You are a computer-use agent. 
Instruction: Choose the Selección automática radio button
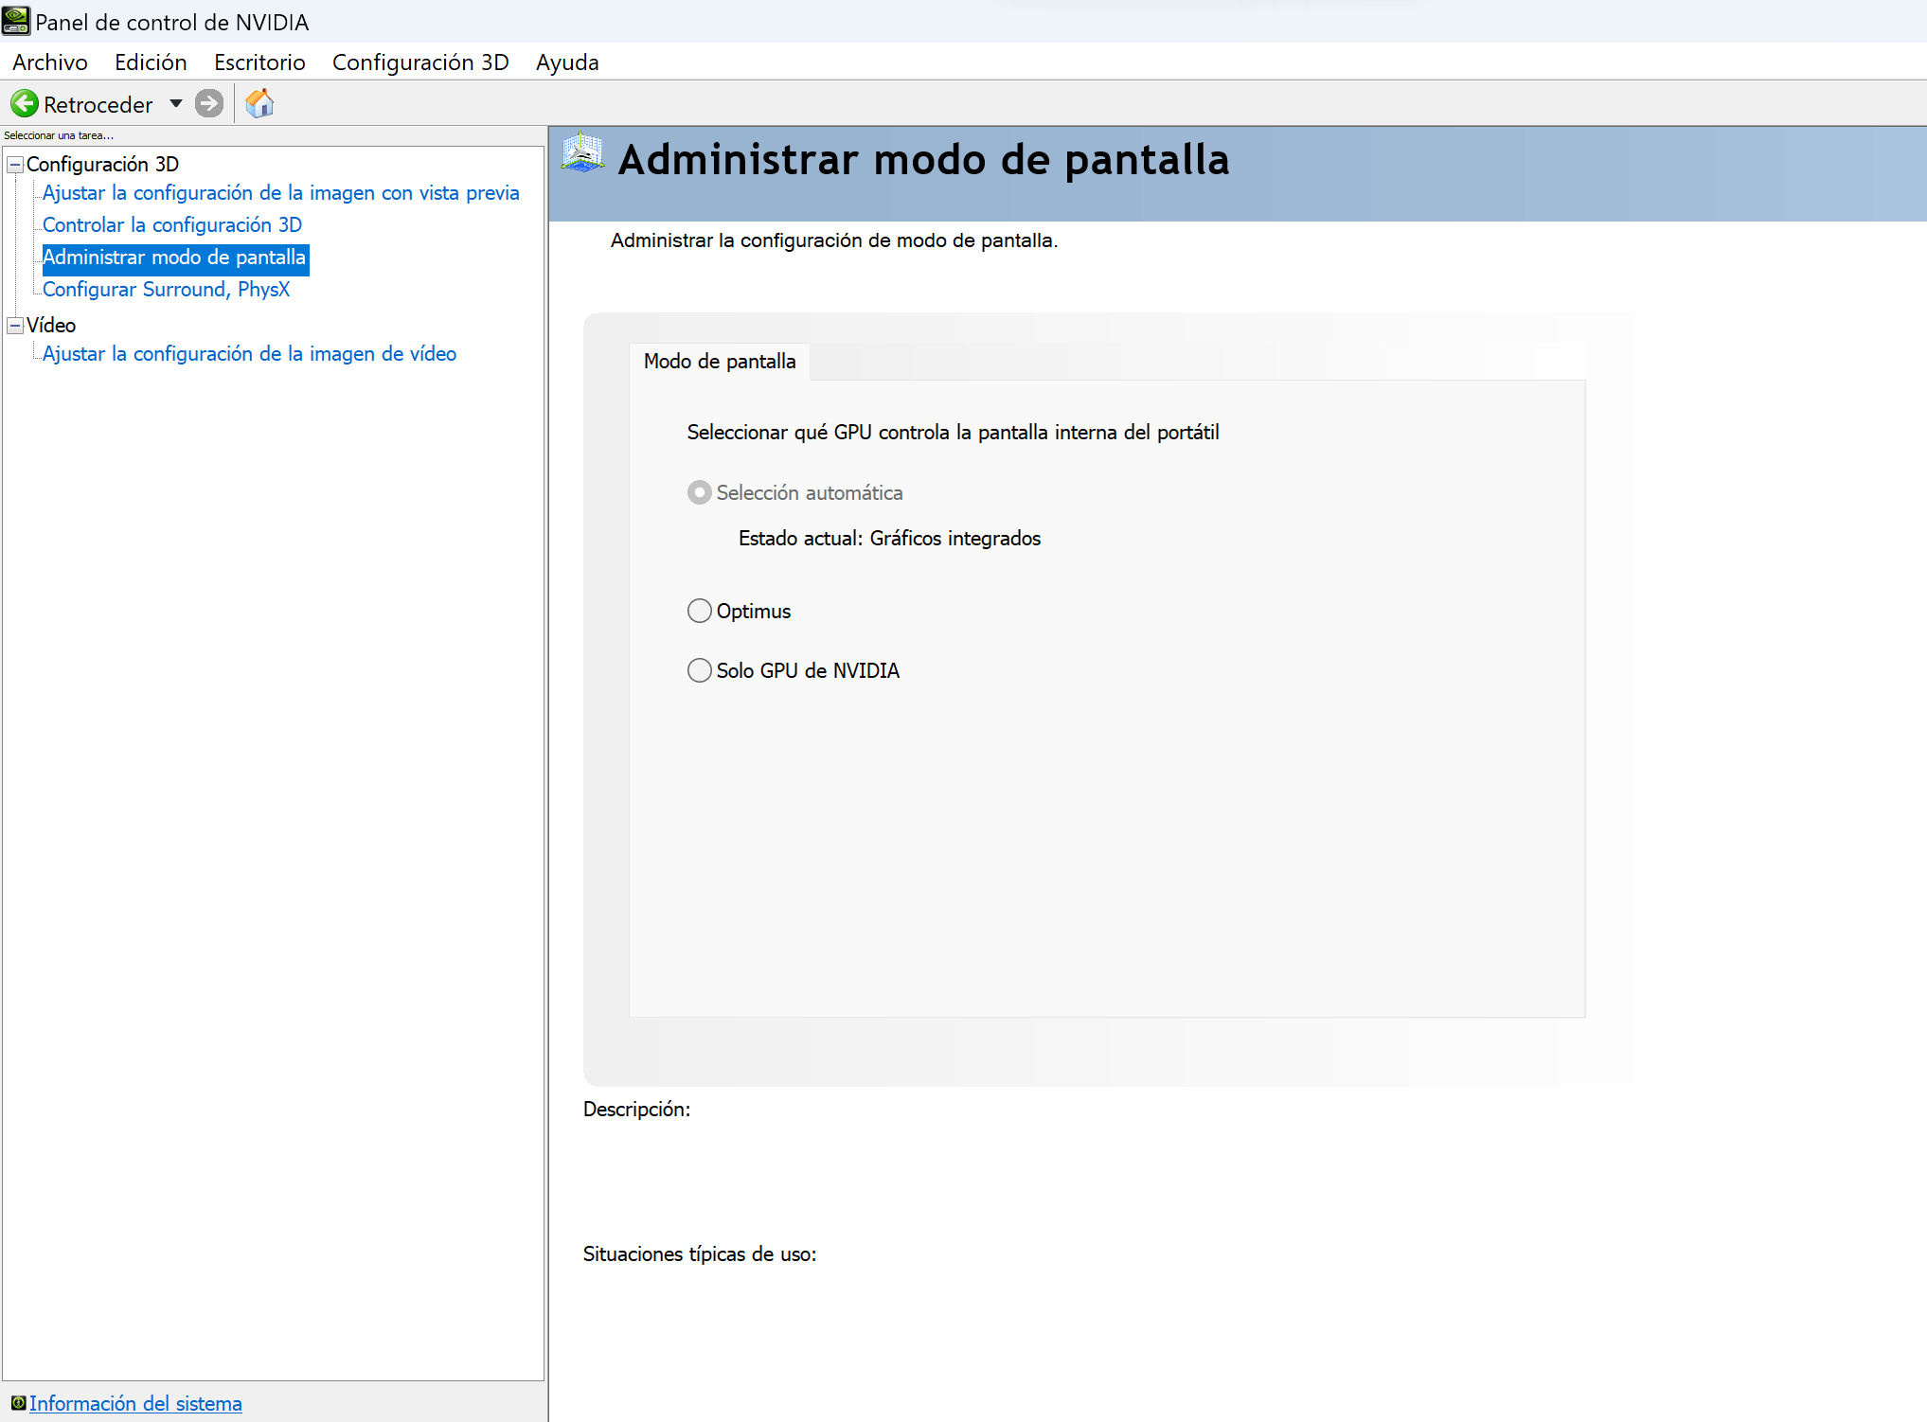point(699,492)
